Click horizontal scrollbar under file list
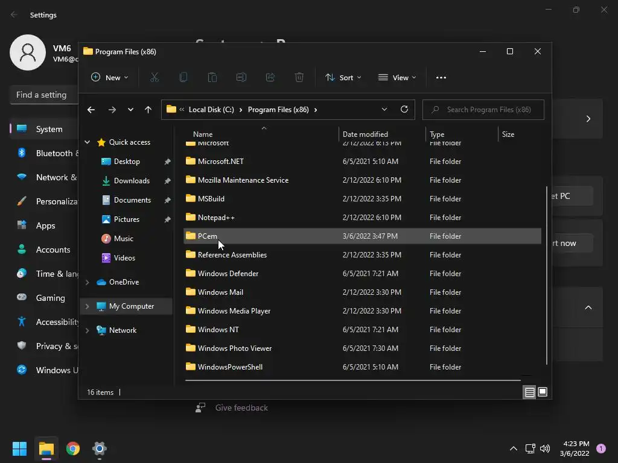 coord(352,380)
